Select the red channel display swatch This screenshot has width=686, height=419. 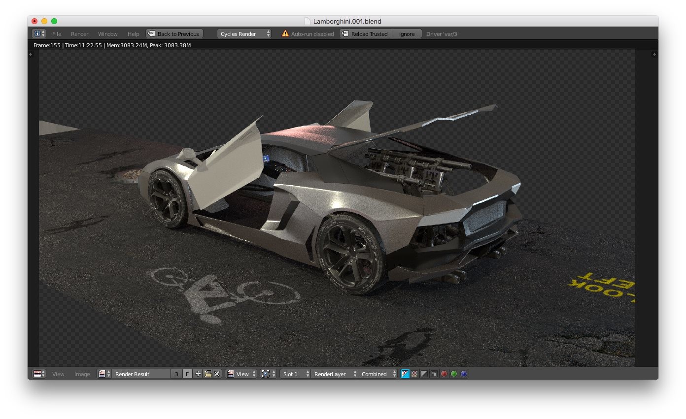(443, 374)
